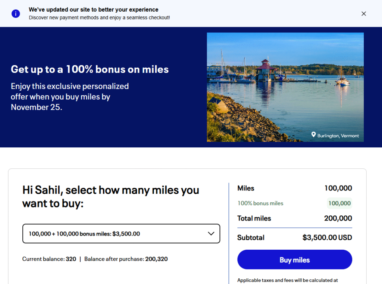The height and width of the screenshot is (284, 382).
Task: Click the Burlington harbor photo
Action: click(x=285, y=87)
